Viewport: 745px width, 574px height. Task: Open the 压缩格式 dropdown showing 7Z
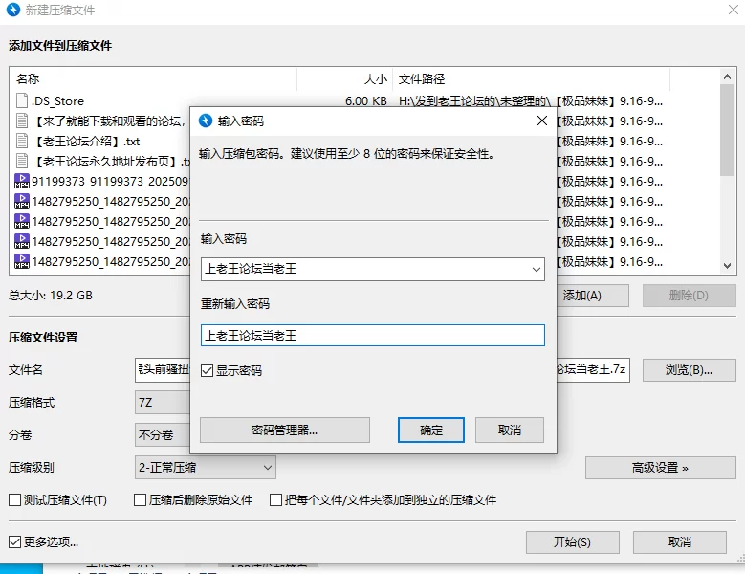[x=163, y=403]
